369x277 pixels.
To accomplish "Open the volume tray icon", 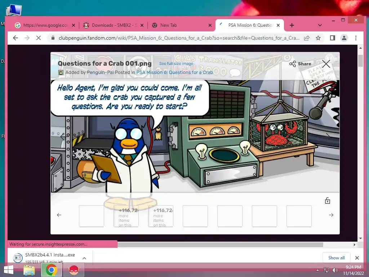I will (335, 270).
